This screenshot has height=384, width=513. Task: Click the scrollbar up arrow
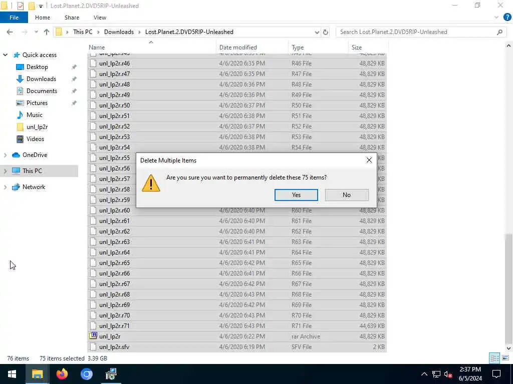point(508,46)
